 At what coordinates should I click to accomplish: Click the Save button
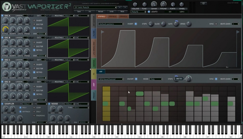coord(79,12)
